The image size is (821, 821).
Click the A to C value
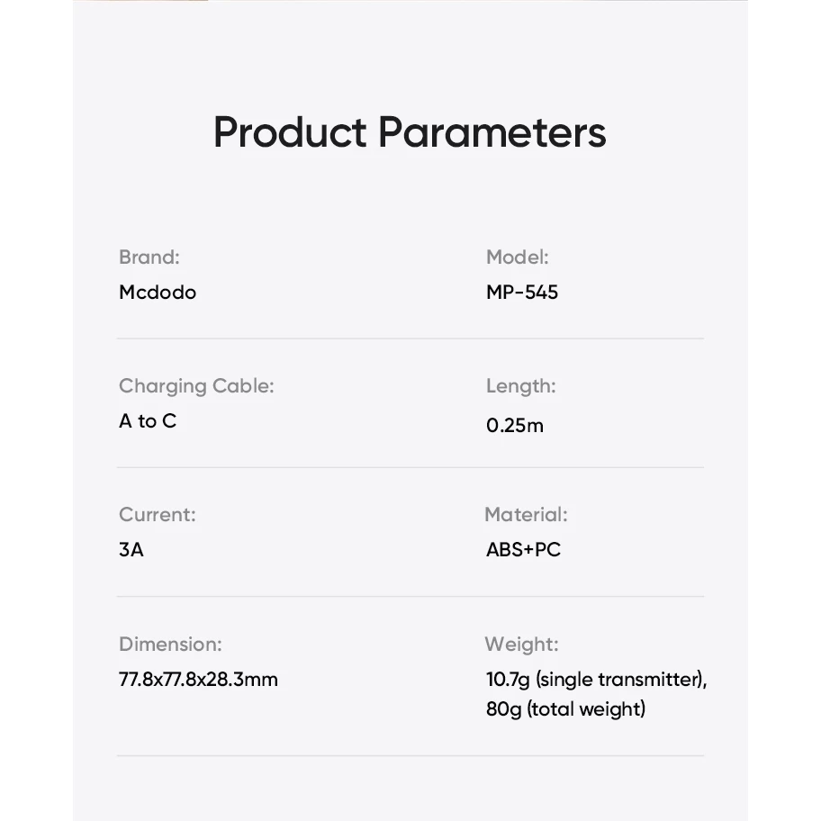pos(148,421)
